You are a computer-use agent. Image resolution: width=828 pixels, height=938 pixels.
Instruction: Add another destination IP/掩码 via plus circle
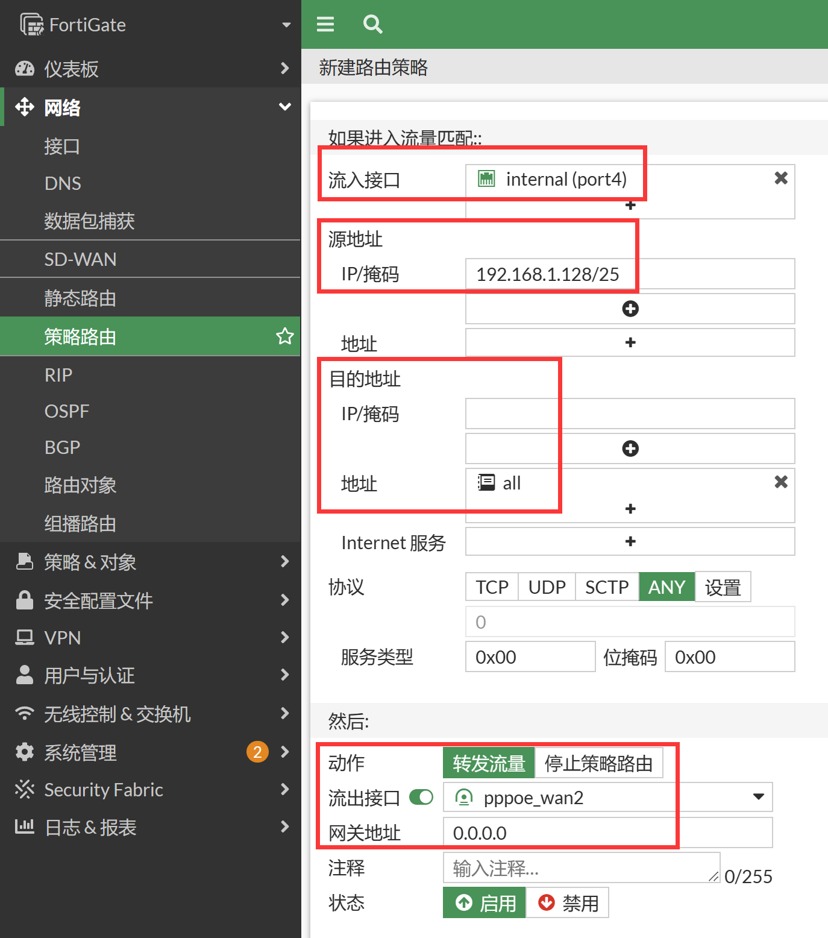point(630,449)
